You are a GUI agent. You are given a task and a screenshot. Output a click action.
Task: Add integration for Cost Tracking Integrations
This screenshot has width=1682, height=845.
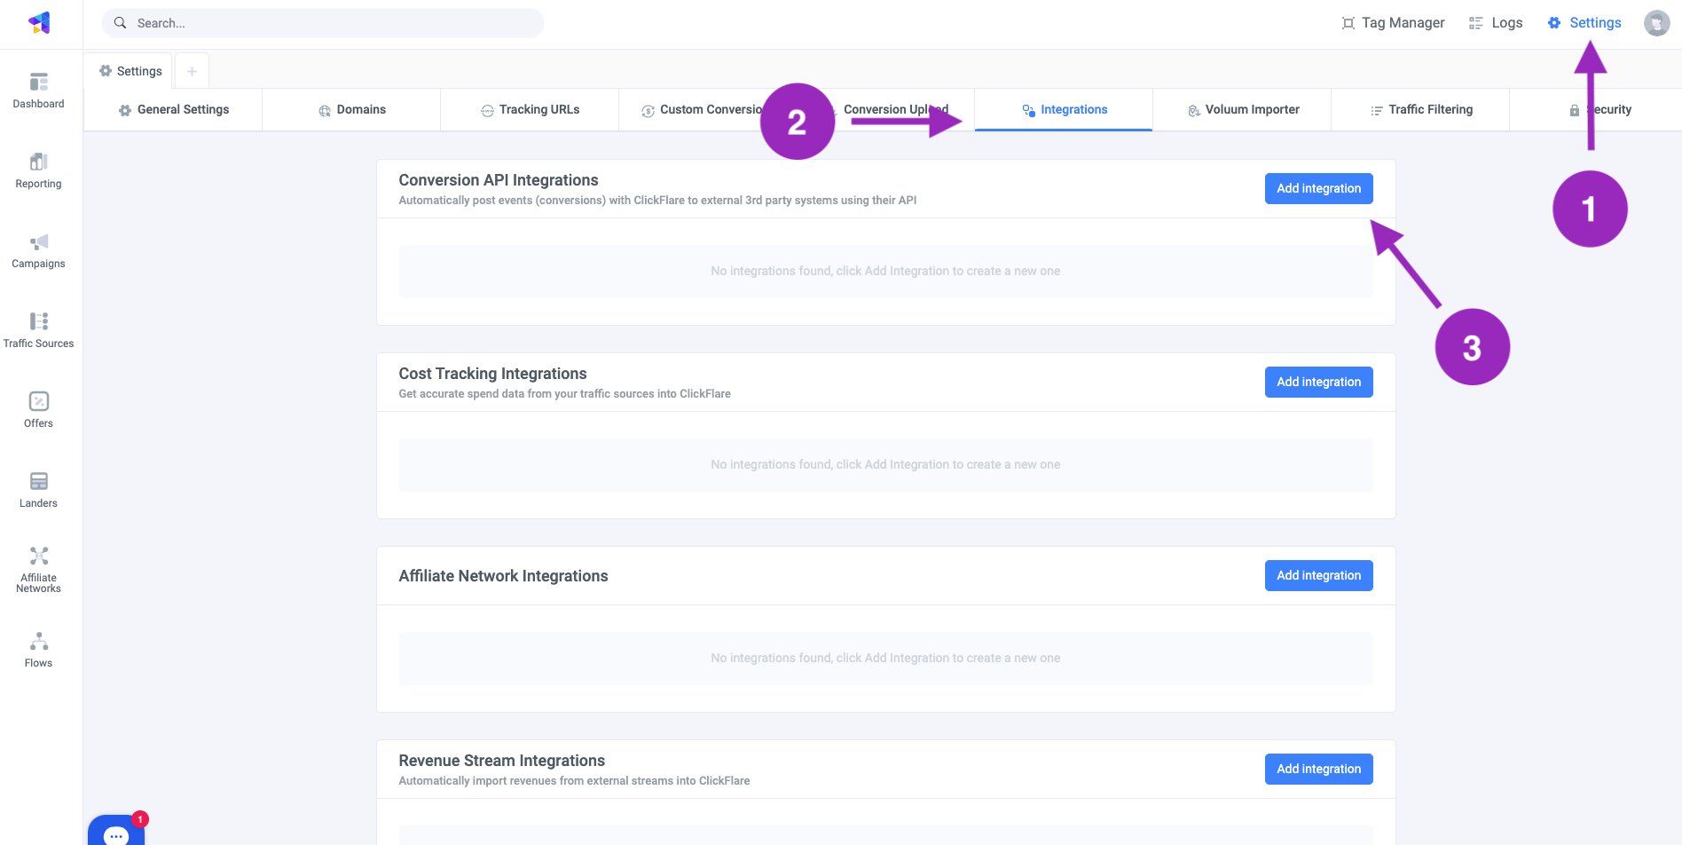tap(1318, 382)
